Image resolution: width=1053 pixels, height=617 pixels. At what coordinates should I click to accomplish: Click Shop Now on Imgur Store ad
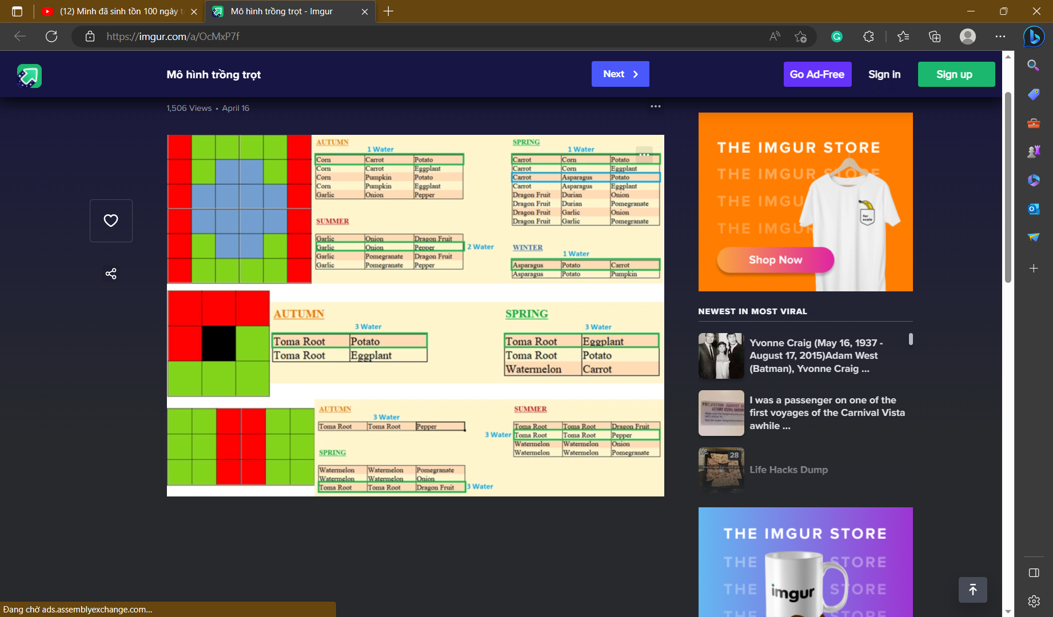tap(775, 260)
